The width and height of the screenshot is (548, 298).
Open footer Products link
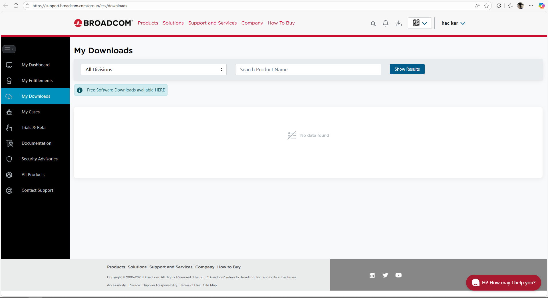(116, 267)
